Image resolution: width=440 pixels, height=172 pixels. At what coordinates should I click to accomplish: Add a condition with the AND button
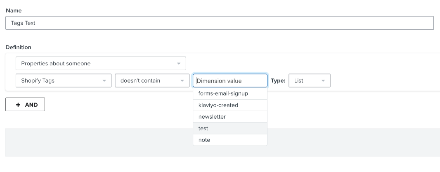click(x=25, y=105)
